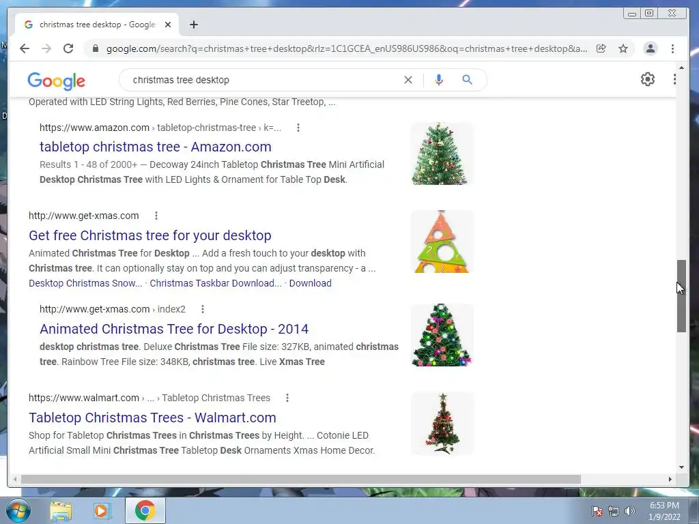Follow the Christmas Taskbar Download sitelink
This screenshot has width=699, height=524.
click(x=216, y=283)
